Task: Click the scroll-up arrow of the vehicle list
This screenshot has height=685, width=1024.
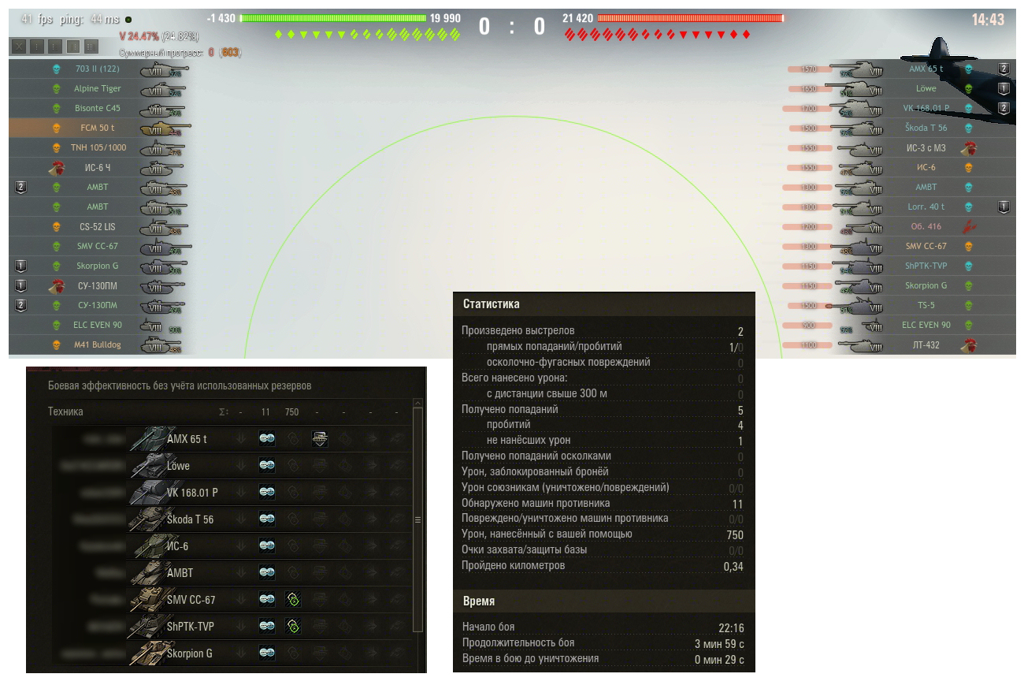Action: pyautogui.click(x=417, y=404)
